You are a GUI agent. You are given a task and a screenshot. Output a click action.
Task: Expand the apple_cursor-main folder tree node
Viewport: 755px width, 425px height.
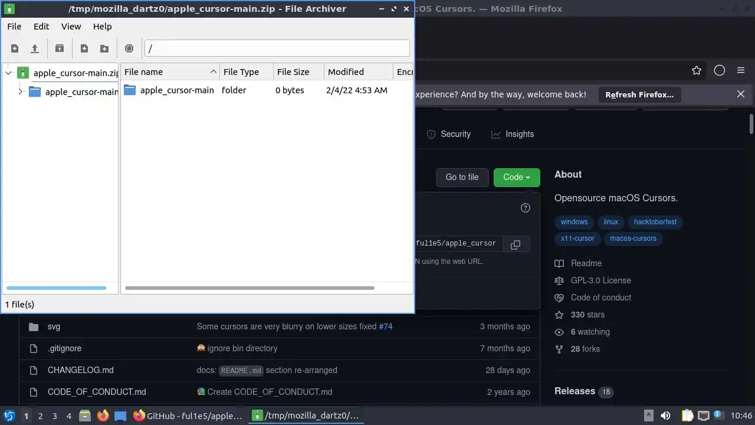coord(20,91)
